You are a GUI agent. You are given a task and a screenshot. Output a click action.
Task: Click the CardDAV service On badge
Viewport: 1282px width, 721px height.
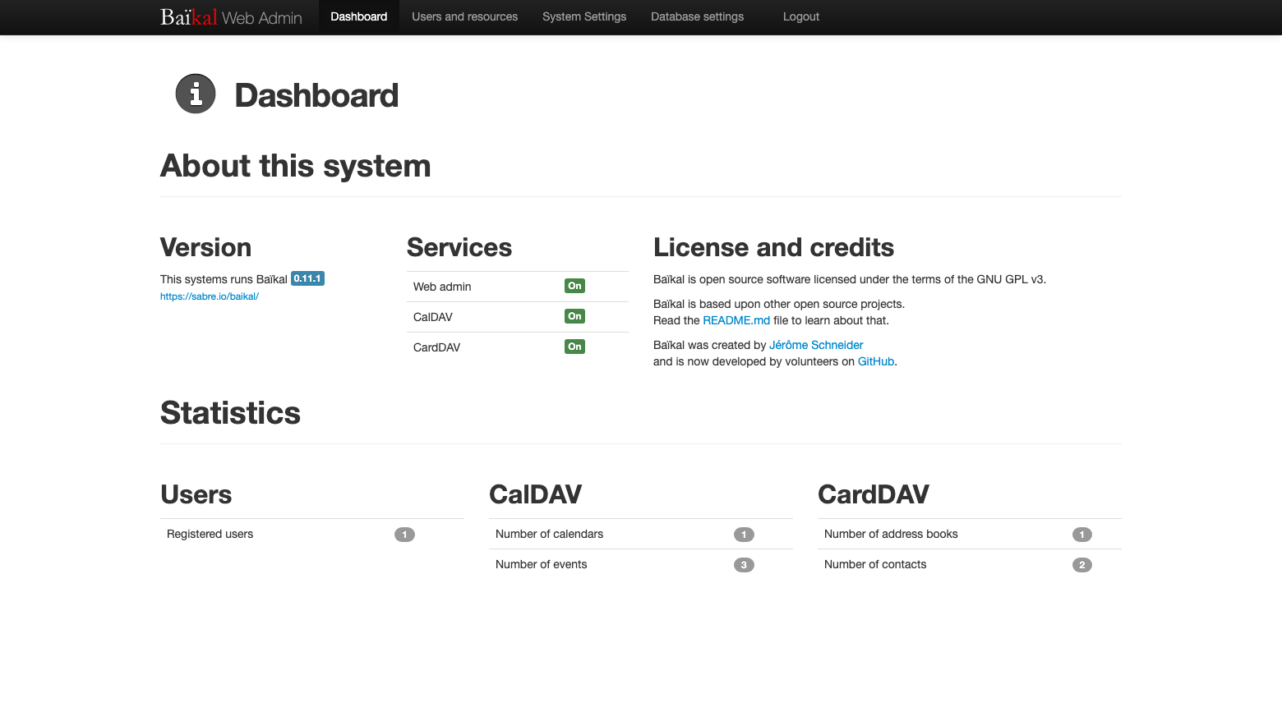(x=574, y=347)
